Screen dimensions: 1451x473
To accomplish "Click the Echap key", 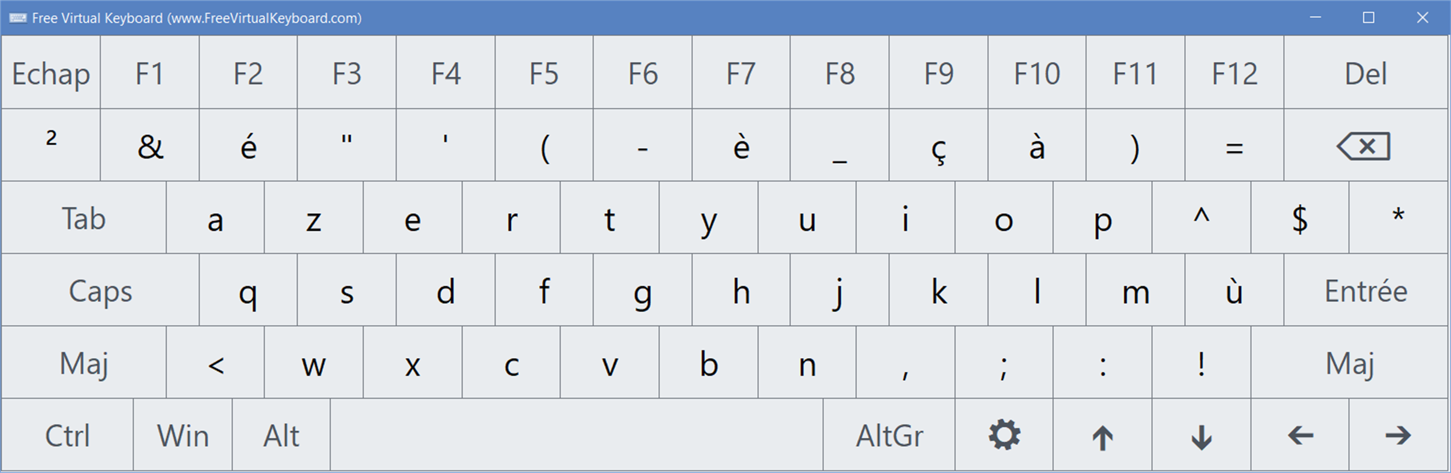I will 51,73.
